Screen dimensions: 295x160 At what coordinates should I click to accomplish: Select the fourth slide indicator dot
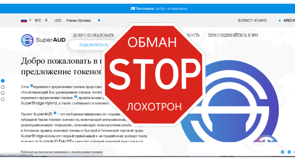click(3, 99)
